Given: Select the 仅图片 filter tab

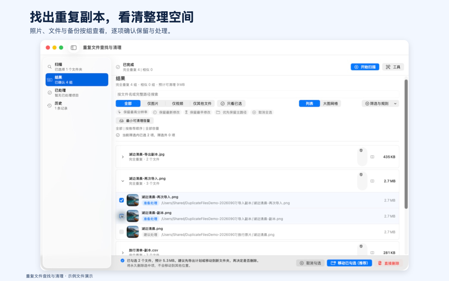Looking at the screenshot, I should point(153,104).
